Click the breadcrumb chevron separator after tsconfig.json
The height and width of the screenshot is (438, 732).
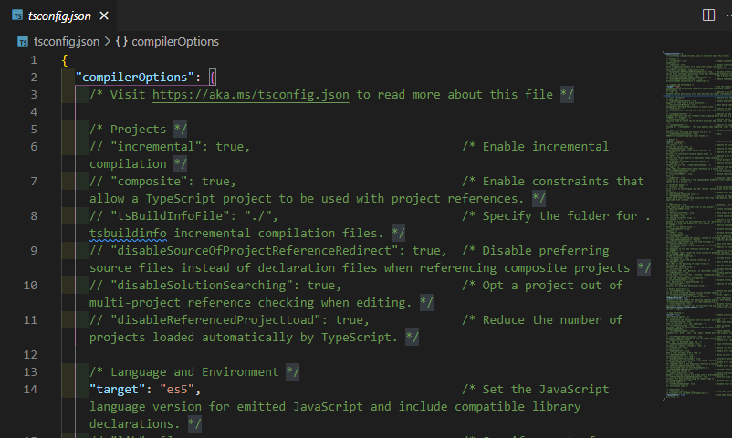tap(107, 41)
